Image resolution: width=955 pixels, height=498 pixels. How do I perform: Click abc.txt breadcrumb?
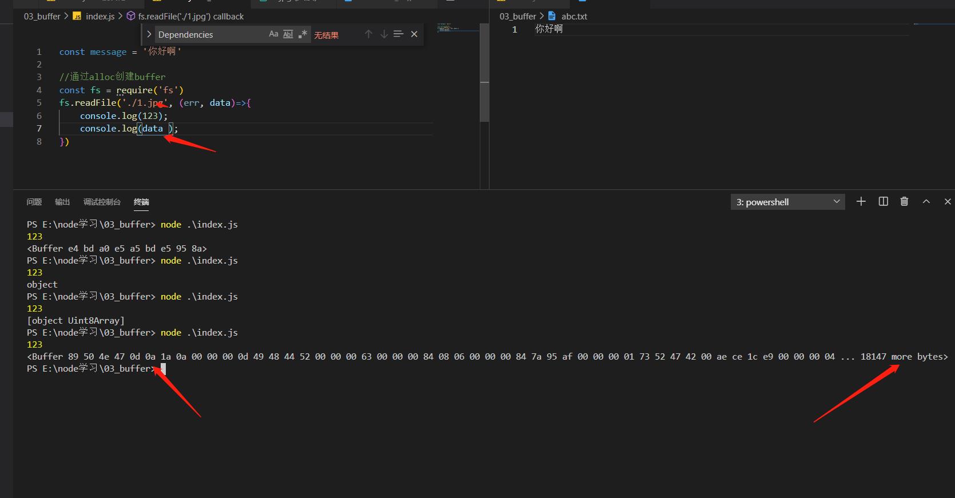coord(574,17)
